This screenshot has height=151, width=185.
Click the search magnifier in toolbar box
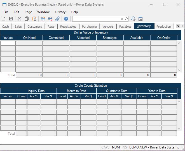coord(126,19)
